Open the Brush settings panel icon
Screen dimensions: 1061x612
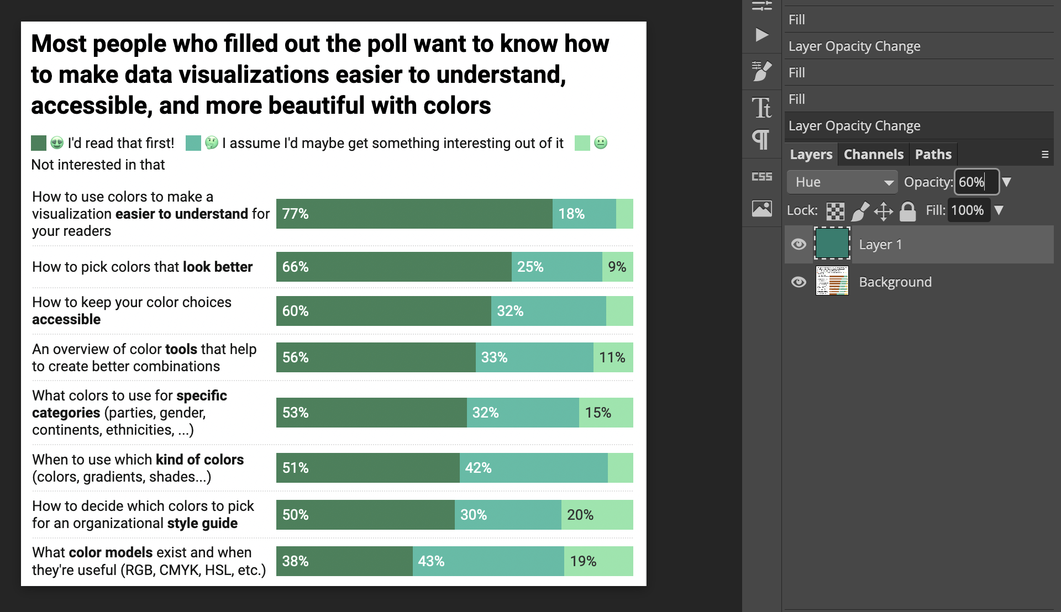pos(761,71)
